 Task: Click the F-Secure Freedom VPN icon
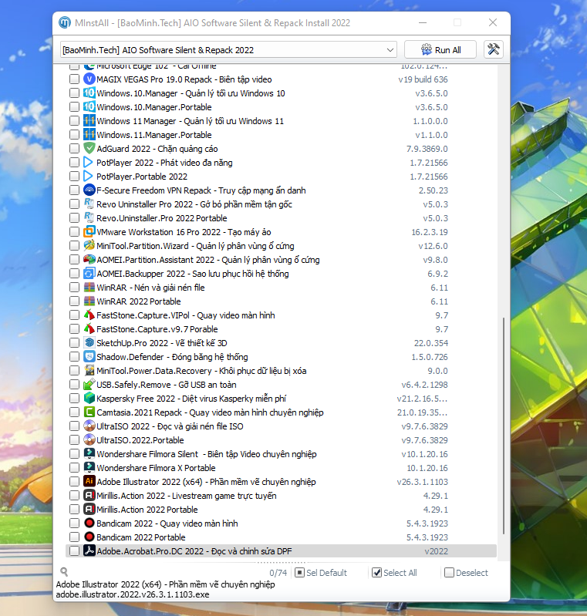[89, 190]
